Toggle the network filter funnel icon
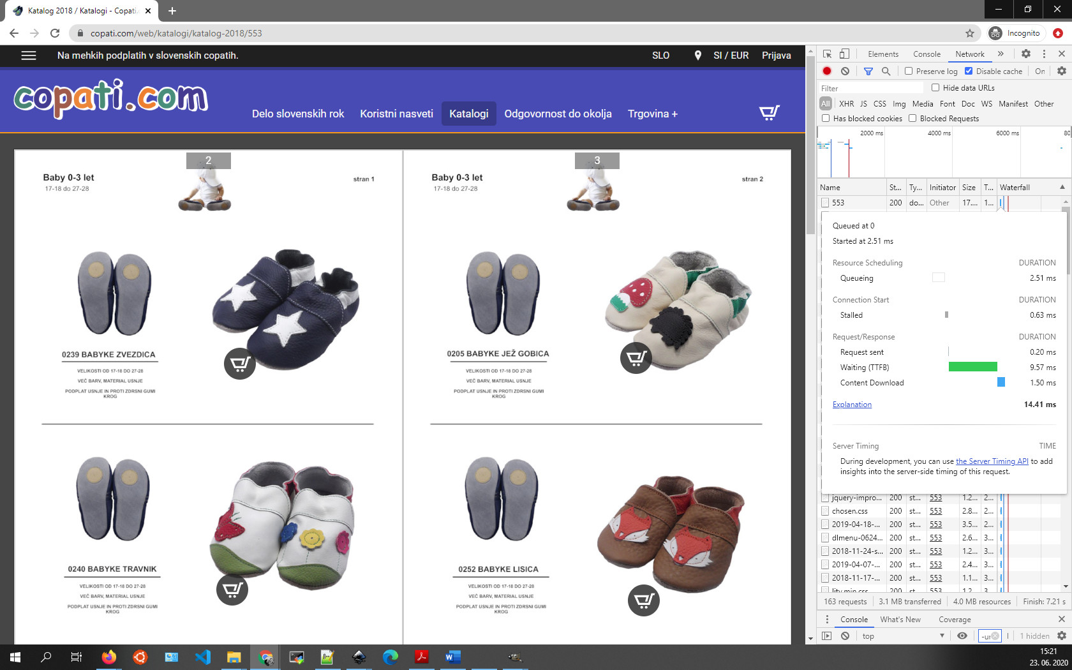 (x=868, y=71)
